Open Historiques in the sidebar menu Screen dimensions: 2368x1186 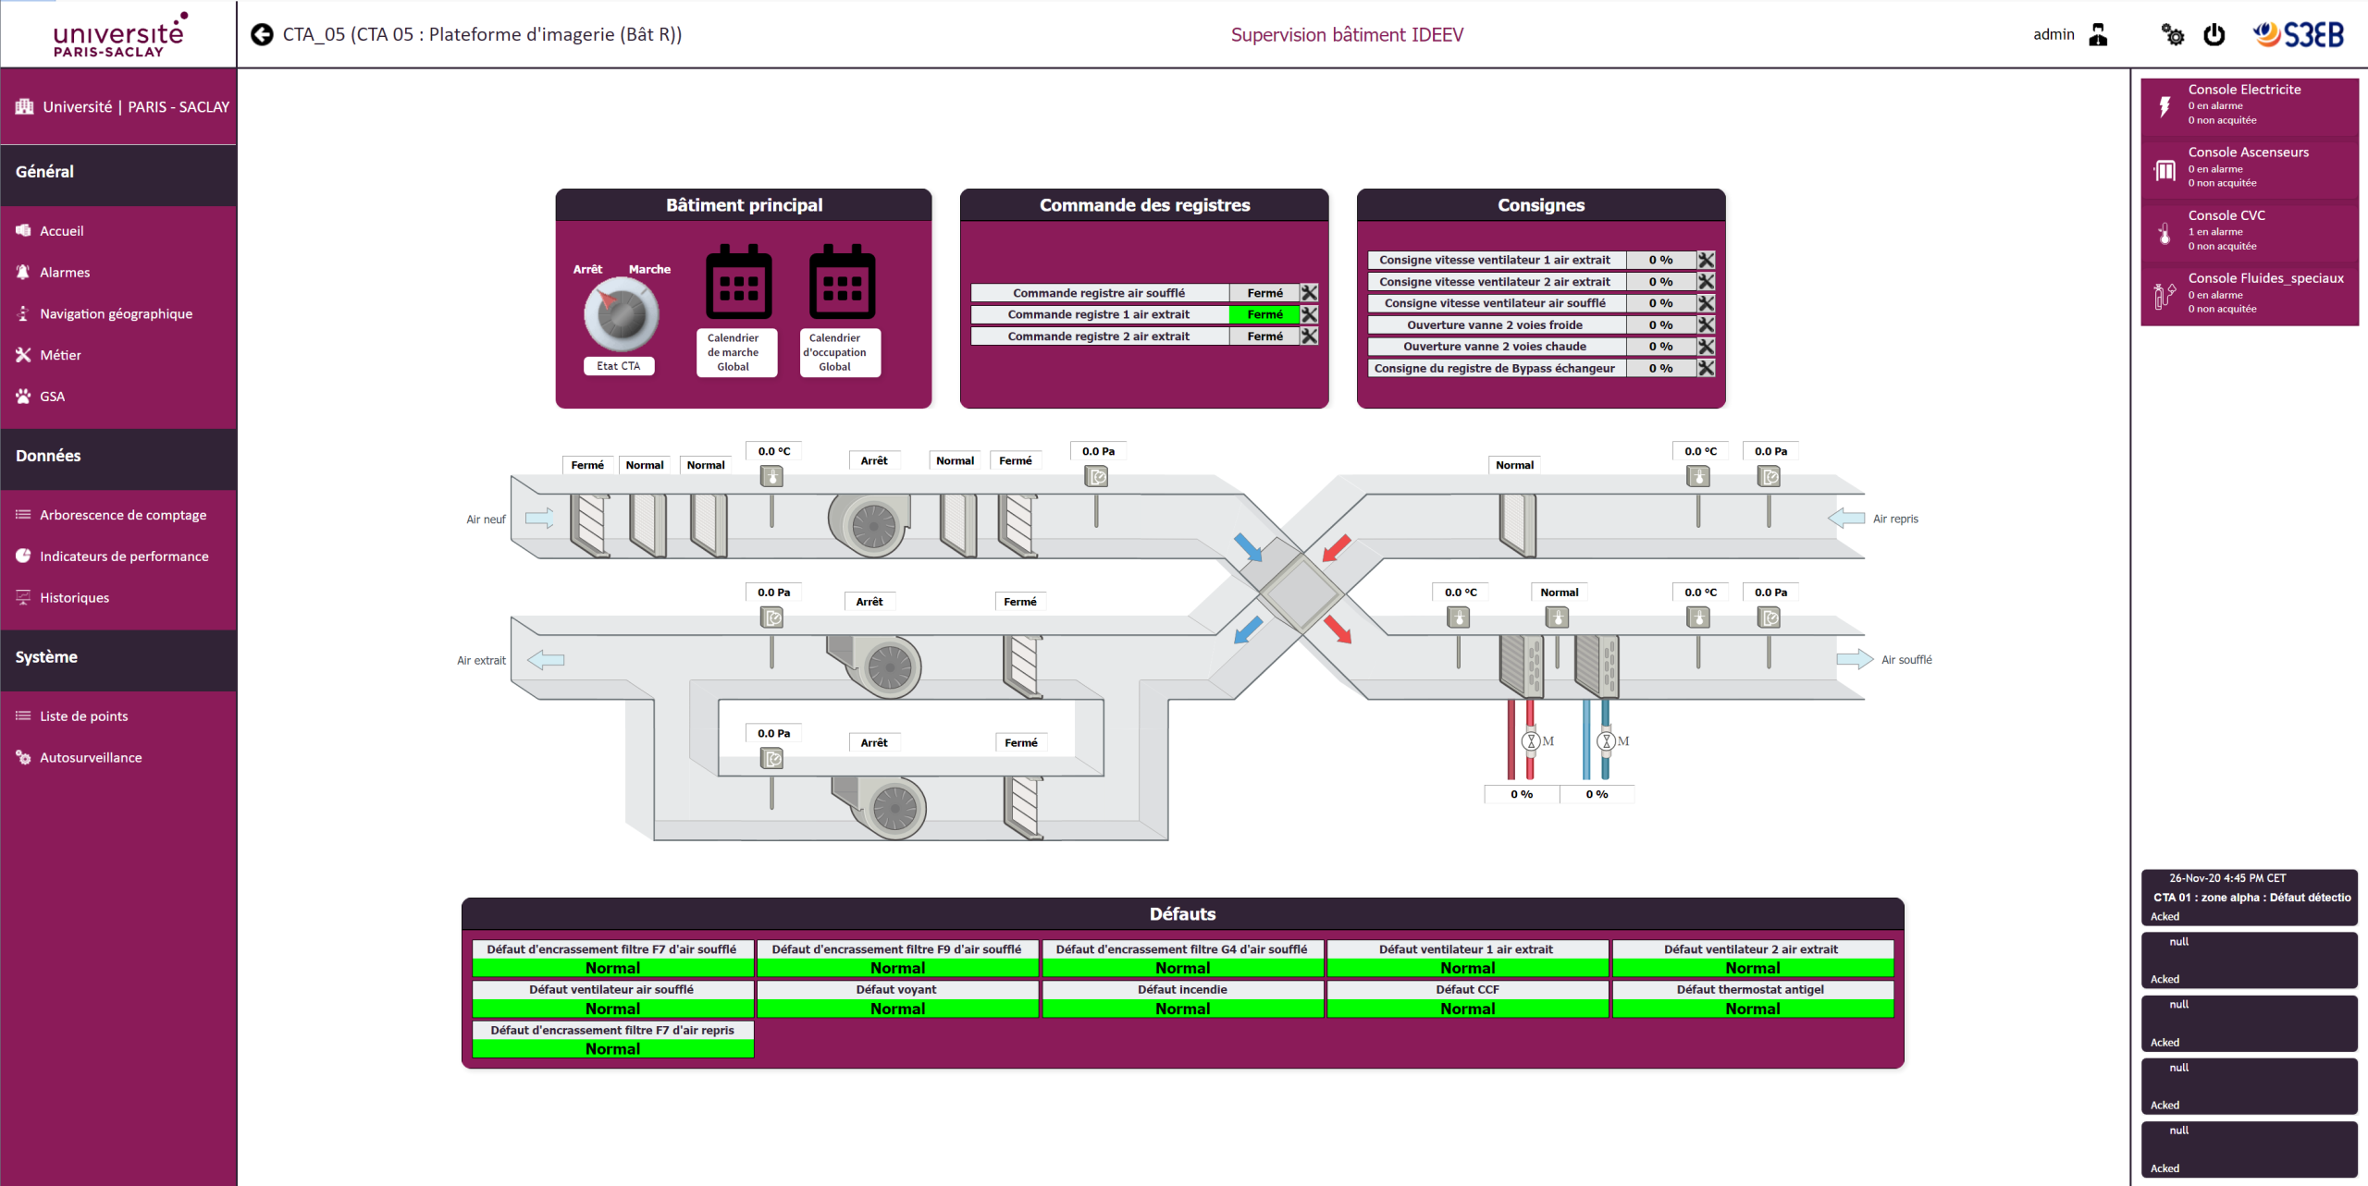pyautogui.click(x=74, y=598)
